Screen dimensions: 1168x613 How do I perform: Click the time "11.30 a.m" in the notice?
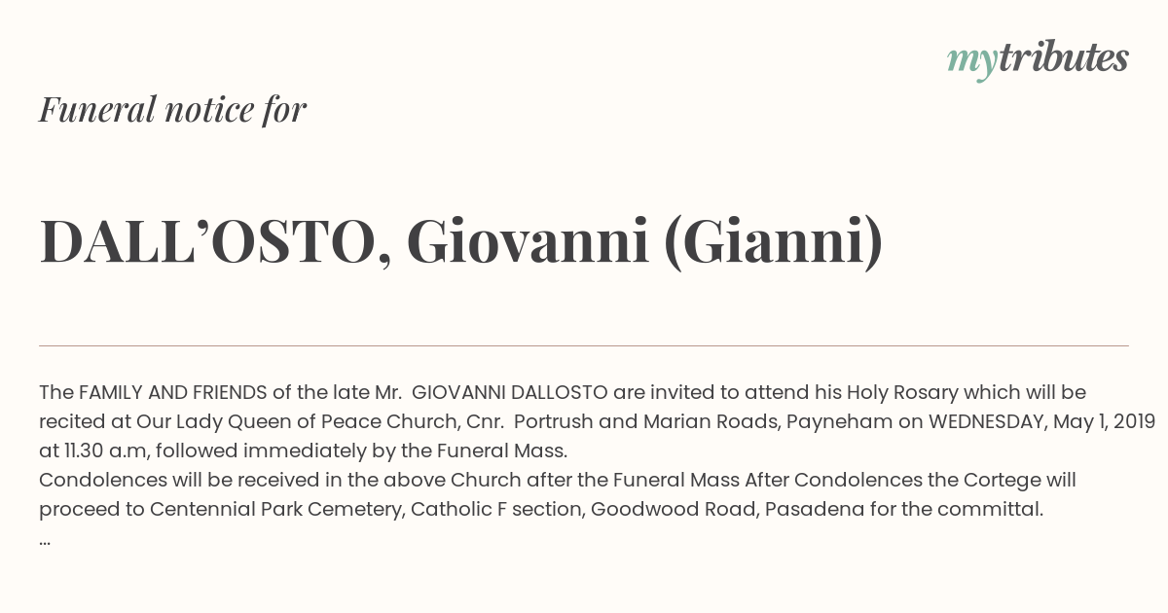(x=104, y=451)
